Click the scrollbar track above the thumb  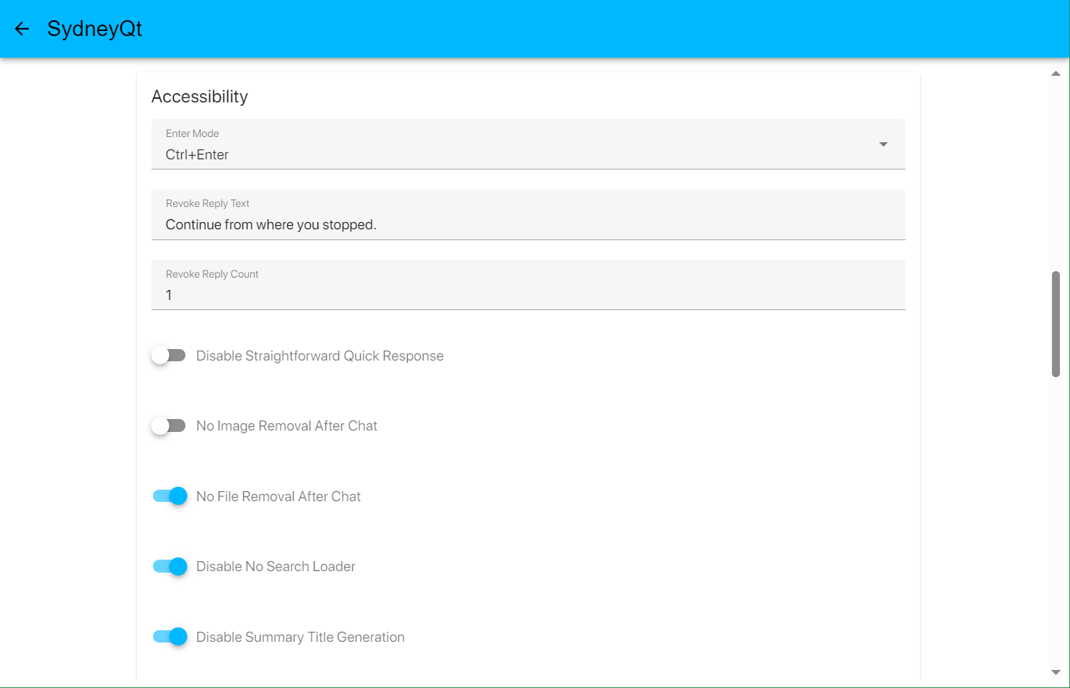pyautogui.click(x=1056, y=173)
